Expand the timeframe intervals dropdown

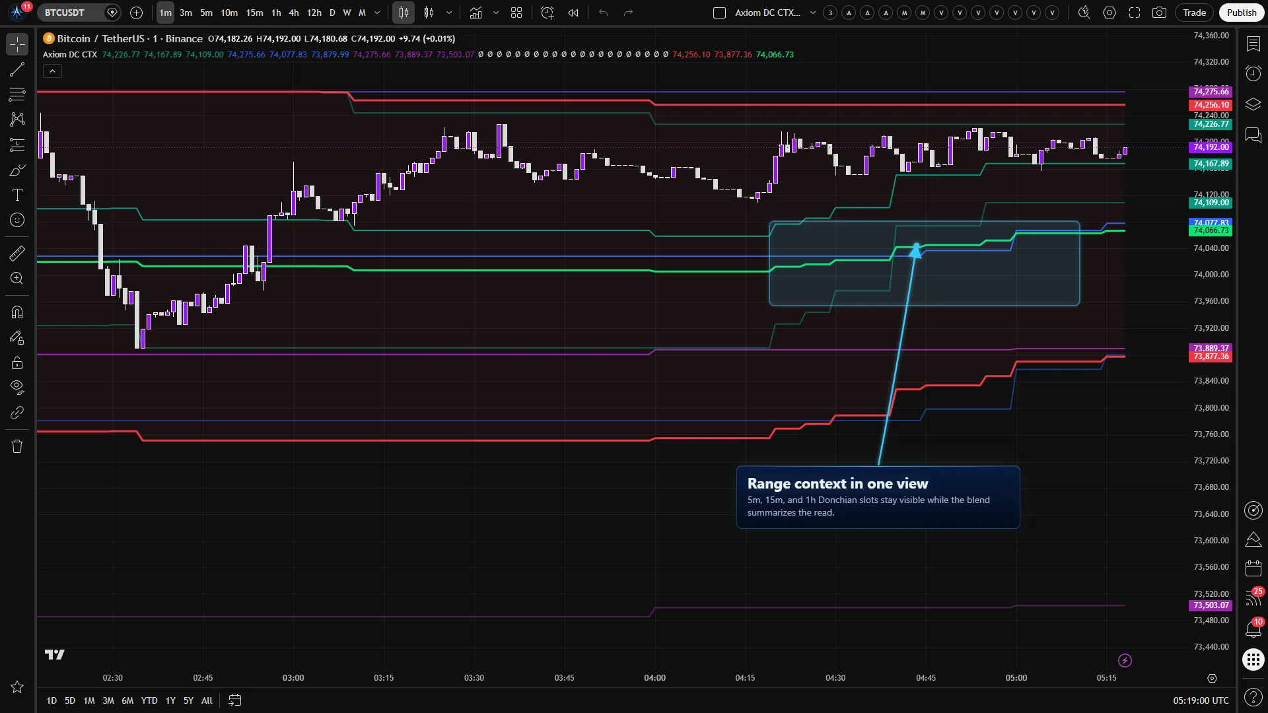(x=377, y=13)
